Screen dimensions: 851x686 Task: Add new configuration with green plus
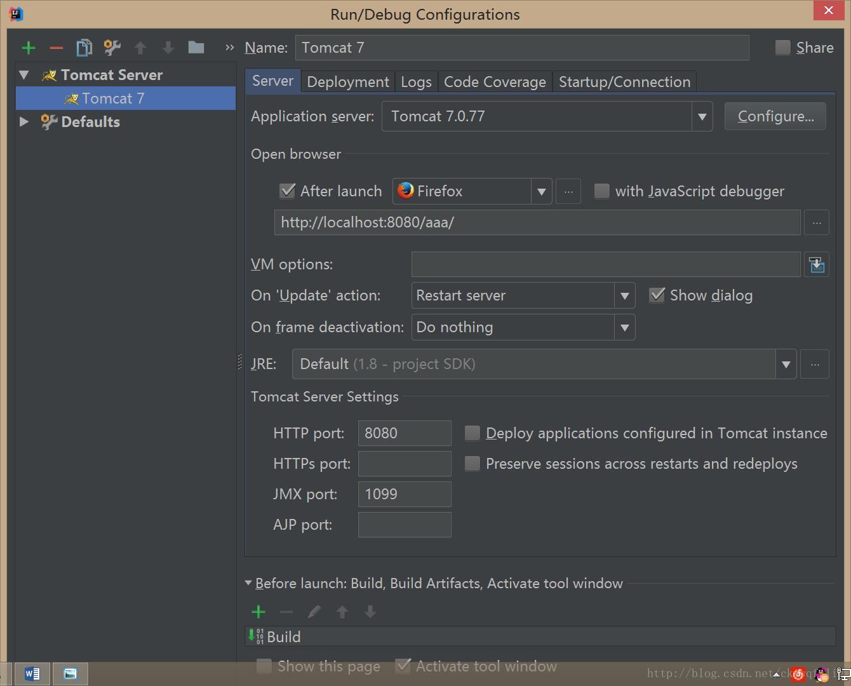(x=29, y=48)
